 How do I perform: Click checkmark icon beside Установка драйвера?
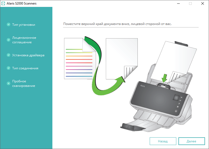(9, 55)
